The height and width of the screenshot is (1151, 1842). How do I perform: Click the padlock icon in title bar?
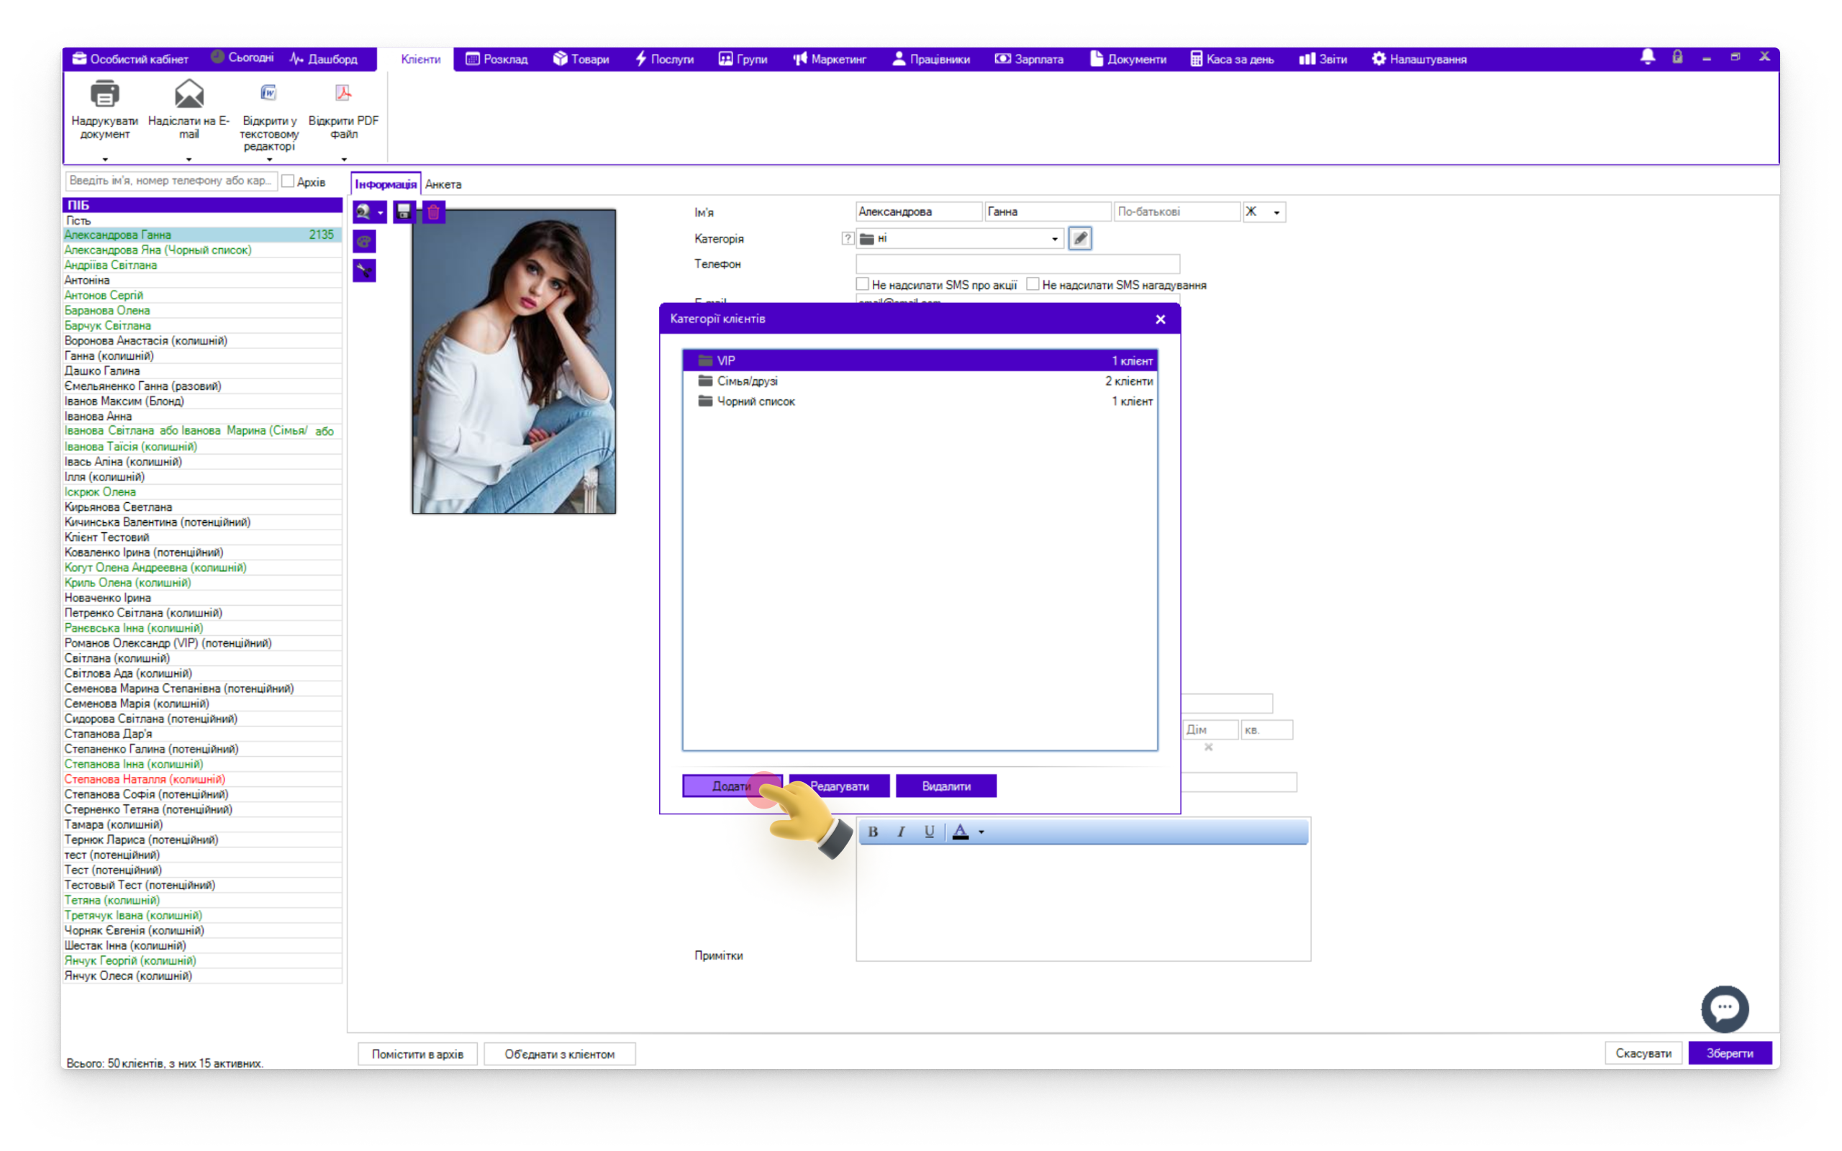tap(1677, 57)
